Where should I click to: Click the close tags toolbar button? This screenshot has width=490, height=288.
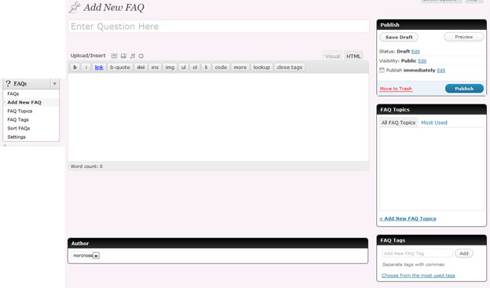(x=290, y=67)
